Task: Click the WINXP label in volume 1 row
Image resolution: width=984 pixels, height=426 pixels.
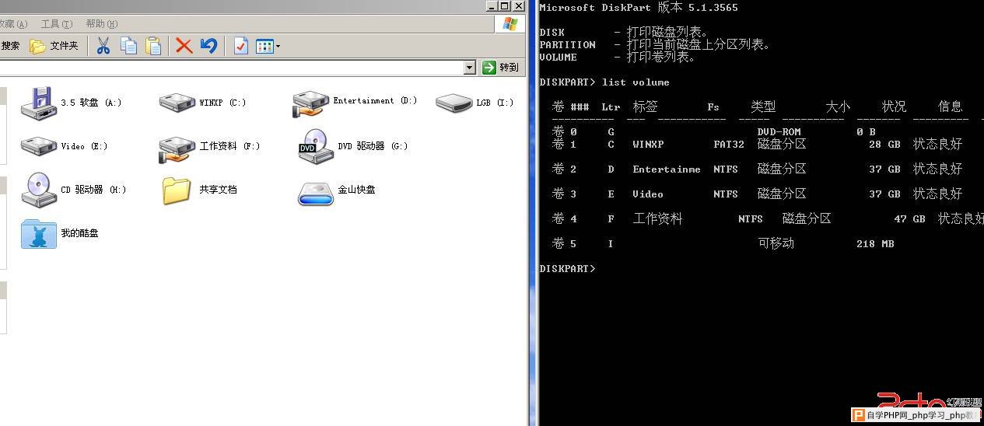Action: [x=648, y=144]
